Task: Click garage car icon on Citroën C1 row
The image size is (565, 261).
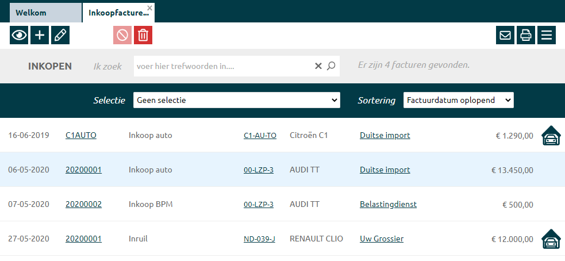Action: pyautogui.click(x=551, y=136)
